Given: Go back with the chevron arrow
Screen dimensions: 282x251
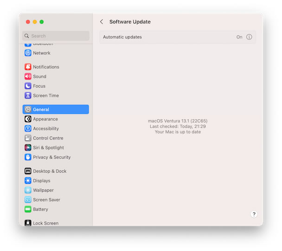Looking at the screenshot, I should [x=102, y=22].
